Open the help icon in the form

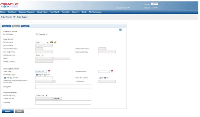(x=120, y=30)
